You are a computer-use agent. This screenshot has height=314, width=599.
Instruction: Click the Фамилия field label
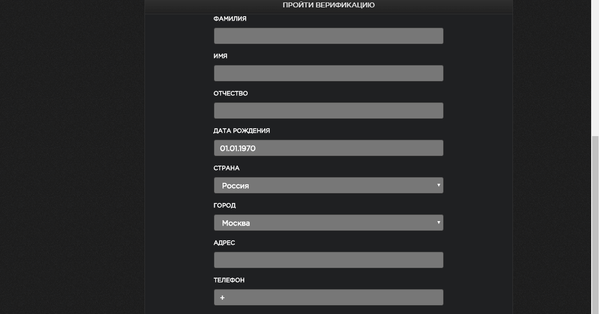point(230,19)
